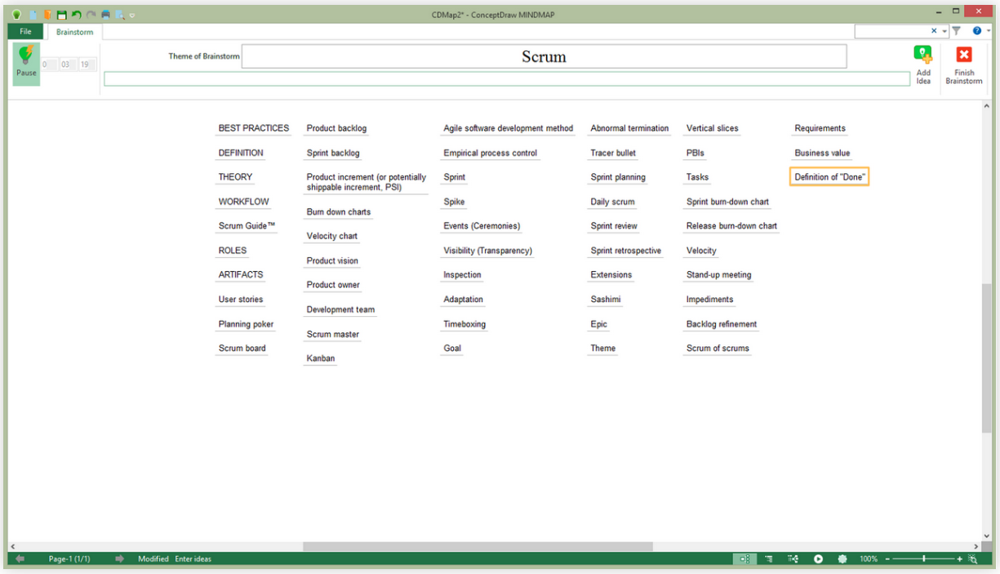The width and height of the screenshot is (1000, 574).
Task: Go to previous page with left arrow in status bar
Action: (x=20, y=558)
